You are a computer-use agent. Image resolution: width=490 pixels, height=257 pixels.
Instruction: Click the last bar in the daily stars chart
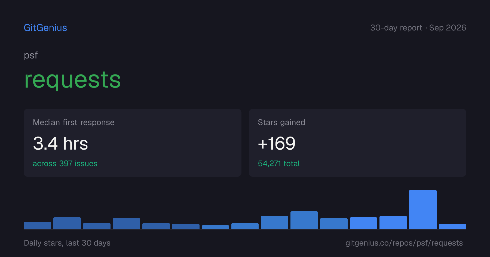(452, 226)
